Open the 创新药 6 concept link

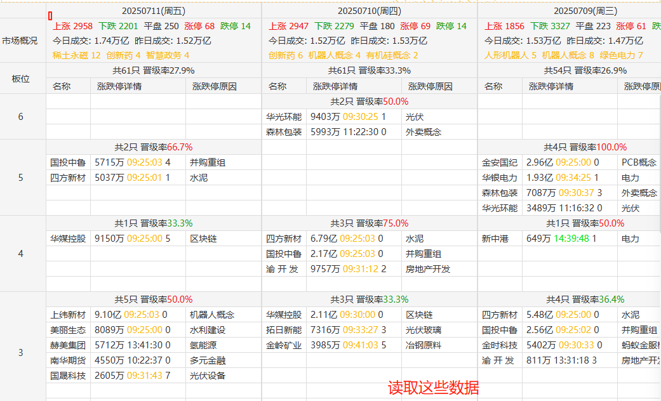(x=286, y=55)
